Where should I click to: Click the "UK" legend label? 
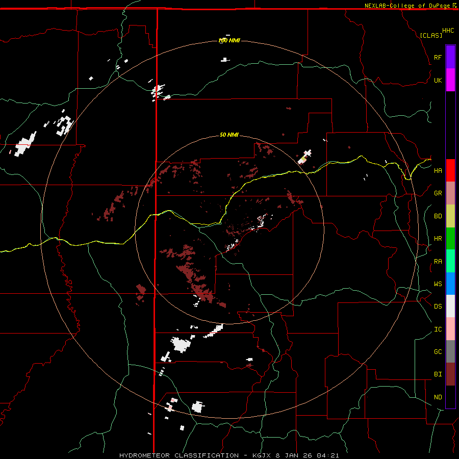coord(438,80)
